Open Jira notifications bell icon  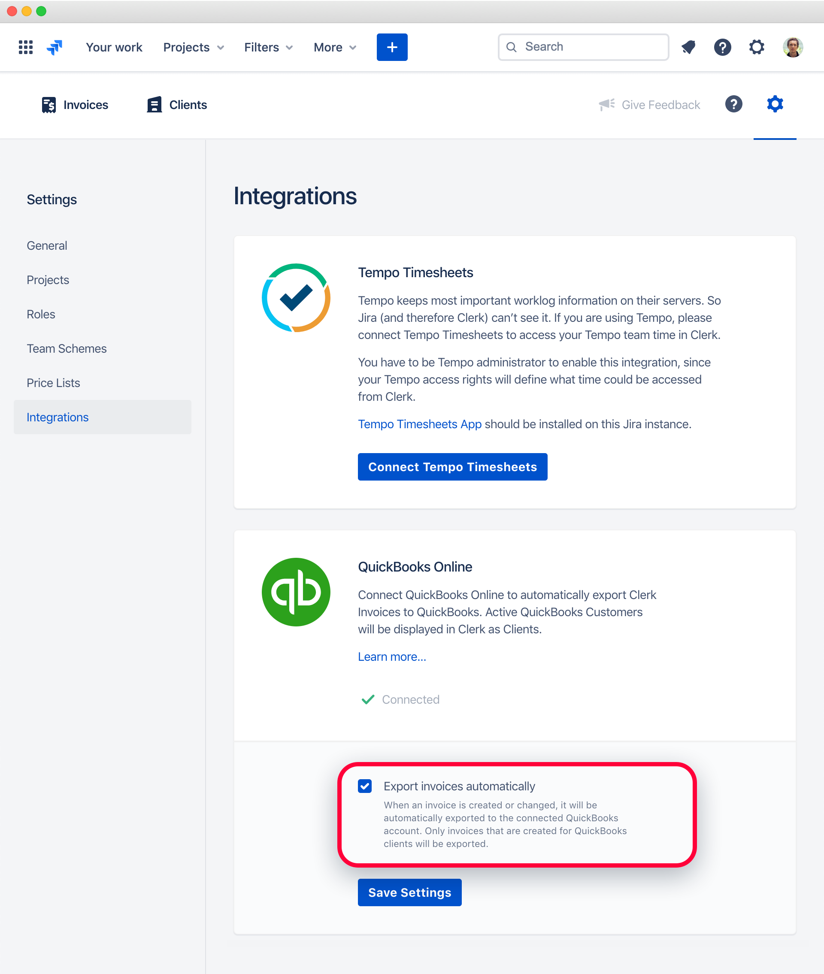688,47
